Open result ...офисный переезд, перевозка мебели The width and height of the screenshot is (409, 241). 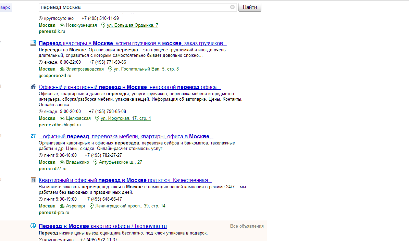(126, 136)
